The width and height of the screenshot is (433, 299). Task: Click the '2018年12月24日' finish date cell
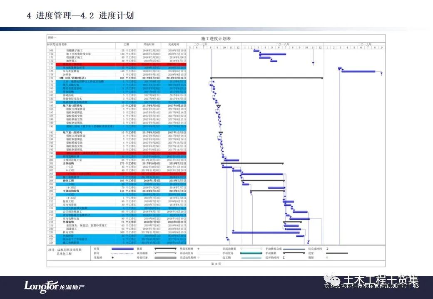pos(176,78)
